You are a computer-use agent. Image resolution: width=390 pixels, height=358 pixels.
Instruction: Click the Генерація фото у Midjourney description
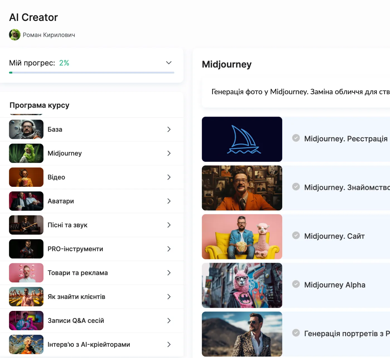(301, 92)
